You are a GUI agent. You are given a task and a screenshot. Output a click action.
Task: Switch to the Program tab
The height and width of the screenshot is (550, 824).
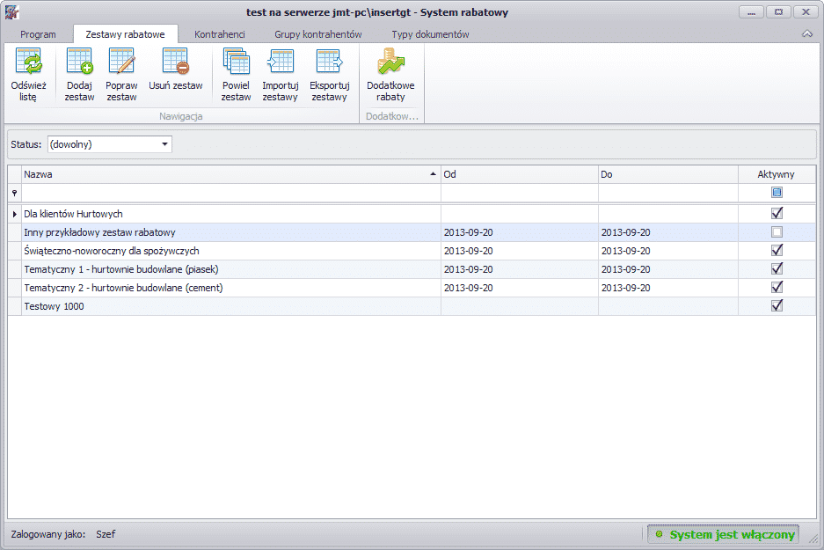point(38,34)
